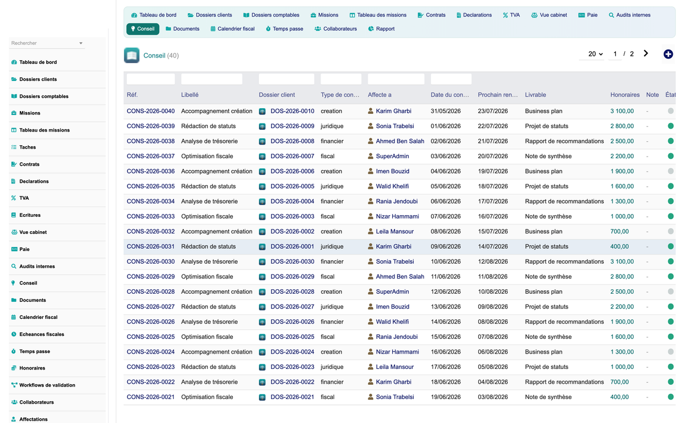Switch to the Tableau des missions tab
The image size is (683, 423).
[x=378, y=15]
